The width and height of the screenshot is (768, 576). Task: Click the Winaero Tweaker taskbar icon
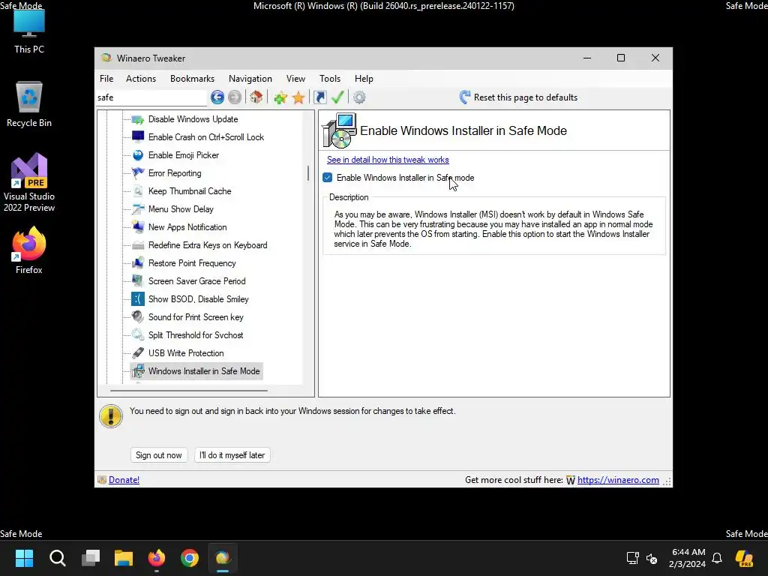[223, 558]
